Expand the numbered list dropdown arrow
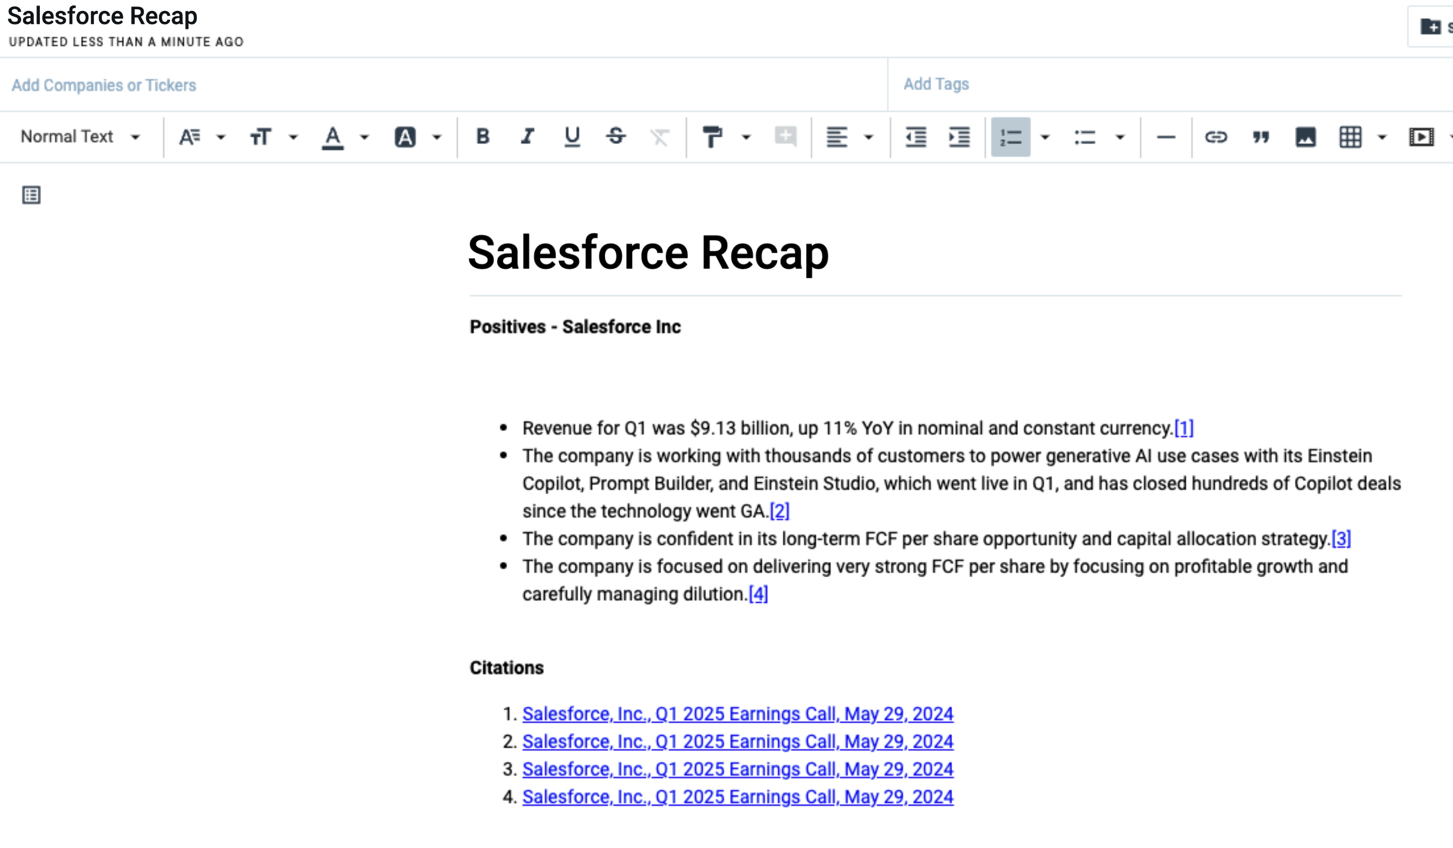 [x=1045, y=137]
